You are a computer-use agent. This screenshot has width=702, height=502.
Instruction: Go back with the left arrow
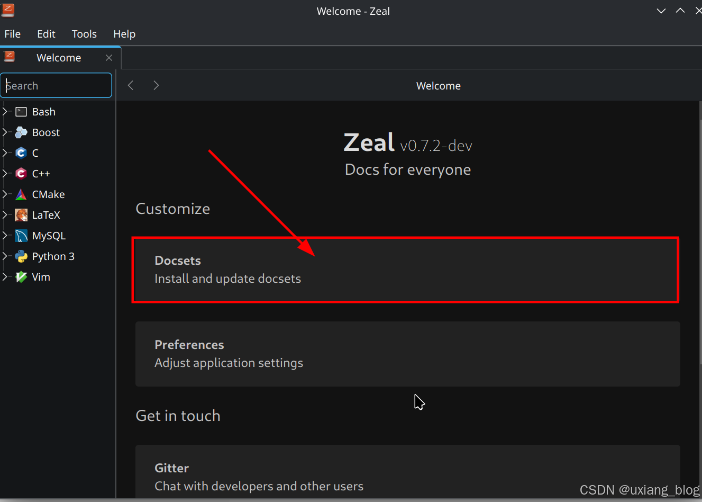pyautogui.click(x=131, y=85)
